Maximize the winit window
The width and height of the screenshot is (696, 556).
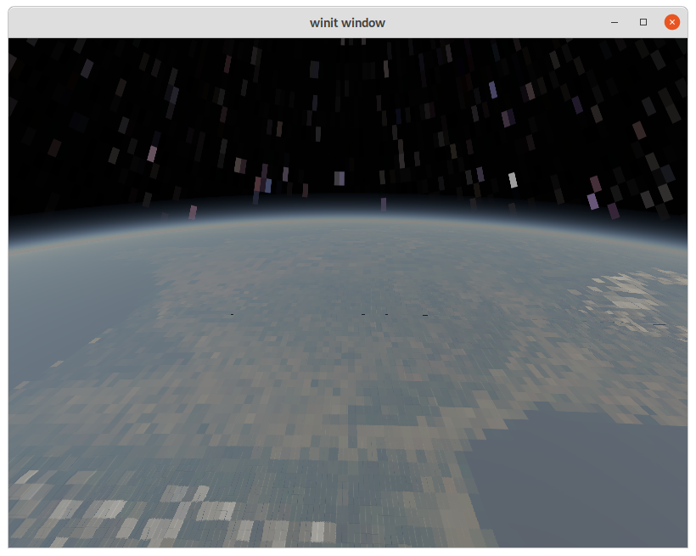643,22
